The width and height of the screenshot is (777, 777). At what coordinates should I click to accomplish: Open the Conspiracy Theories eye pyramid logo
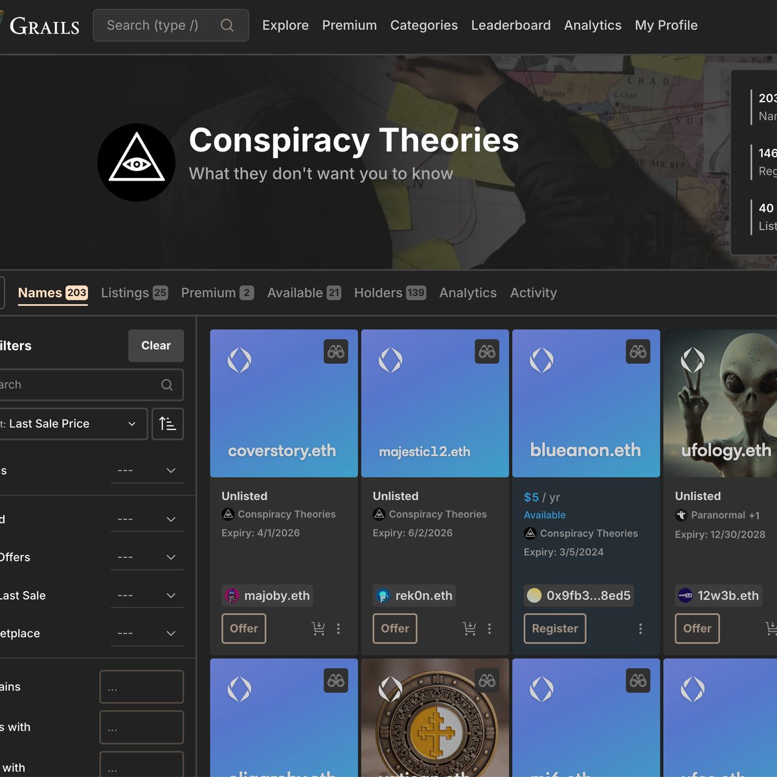click(136, 163)
